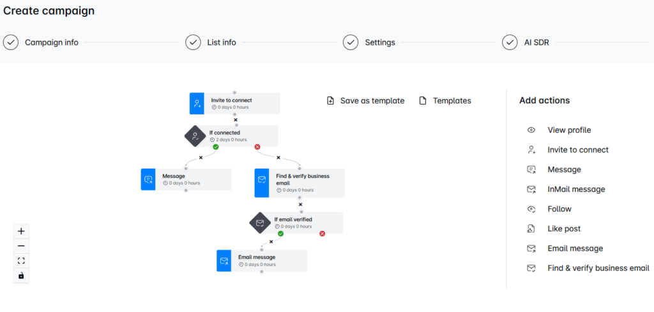The image size is (654, 312).
Task: Click the Settings step checkmark icon
Action: click(x=351, y=42)
